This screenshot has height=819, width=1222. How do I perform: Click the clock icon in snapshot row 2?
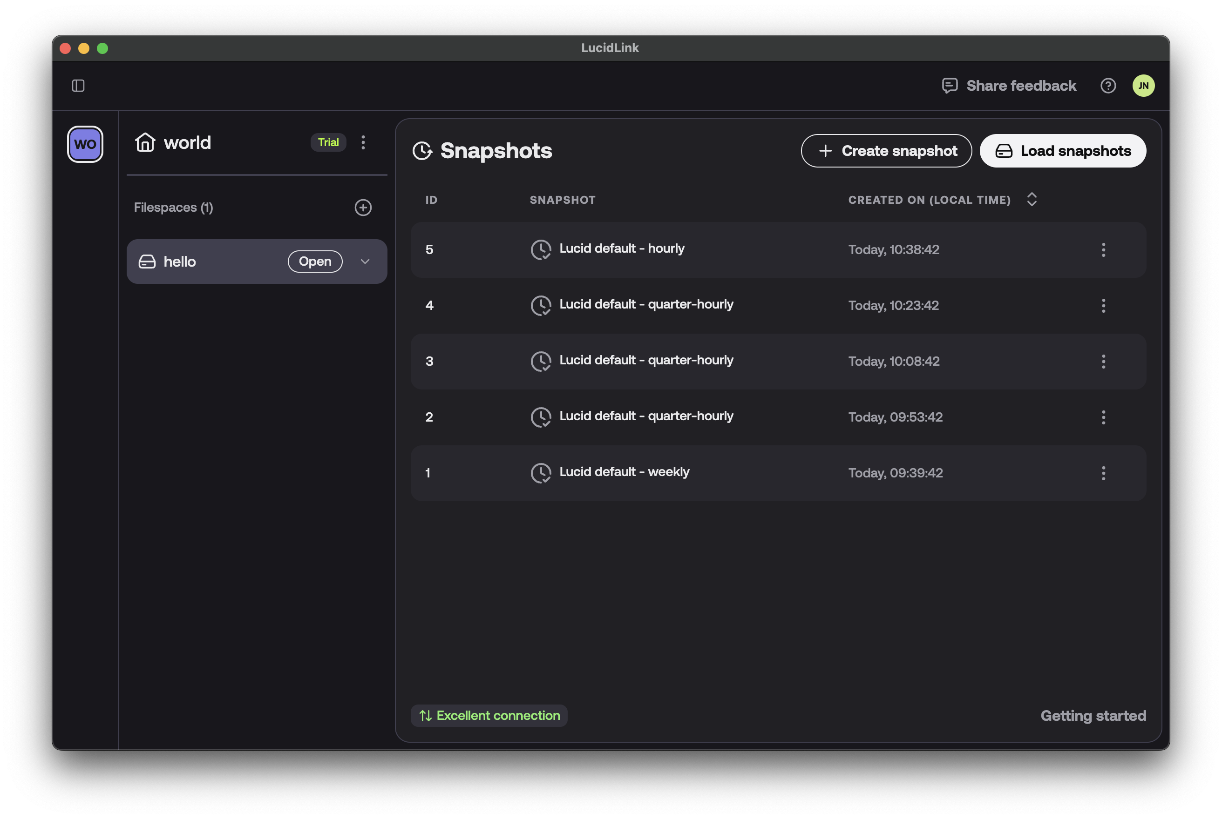(541, 417)
